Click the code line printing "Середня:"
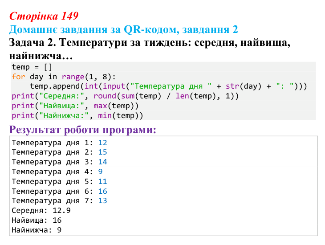 pos(125,96)
